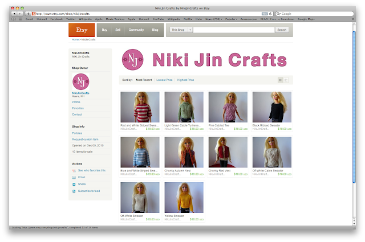Image resolution: width=365 pixels, height=242 pixels.
Task: Open the YouTube bookmark
Action: coord(159,19)
